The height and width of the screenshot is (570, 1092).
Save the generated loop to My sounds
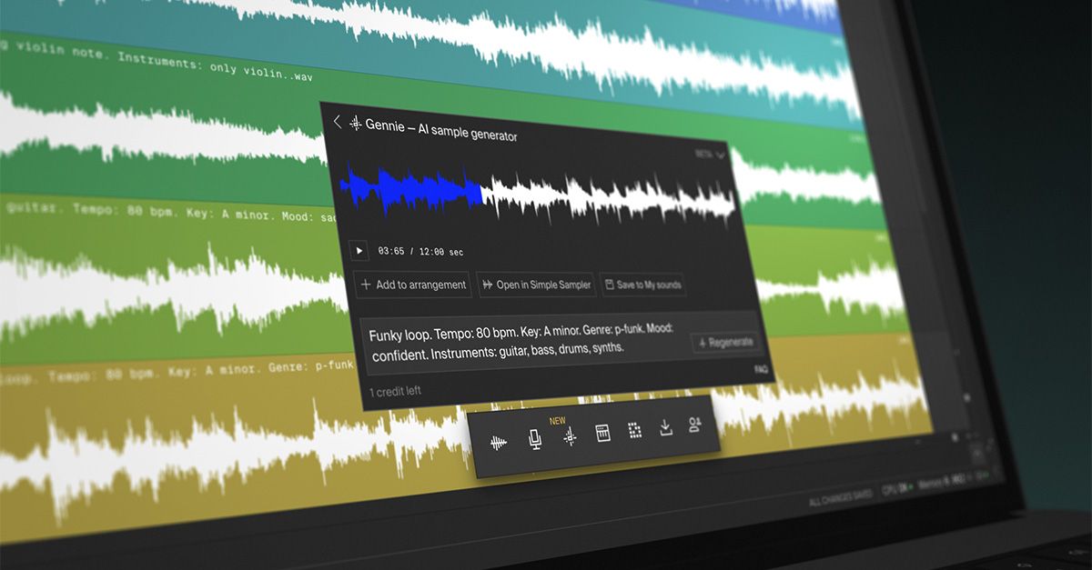click(x=643, y=283)
